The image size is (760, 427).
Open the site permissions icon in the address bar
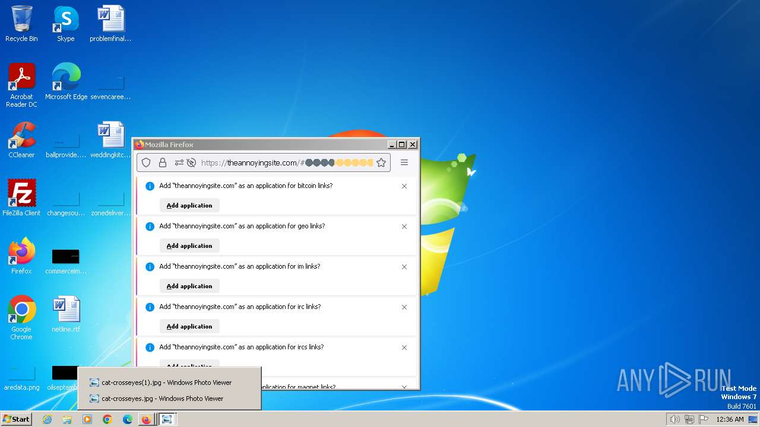(x=179, y=162)
